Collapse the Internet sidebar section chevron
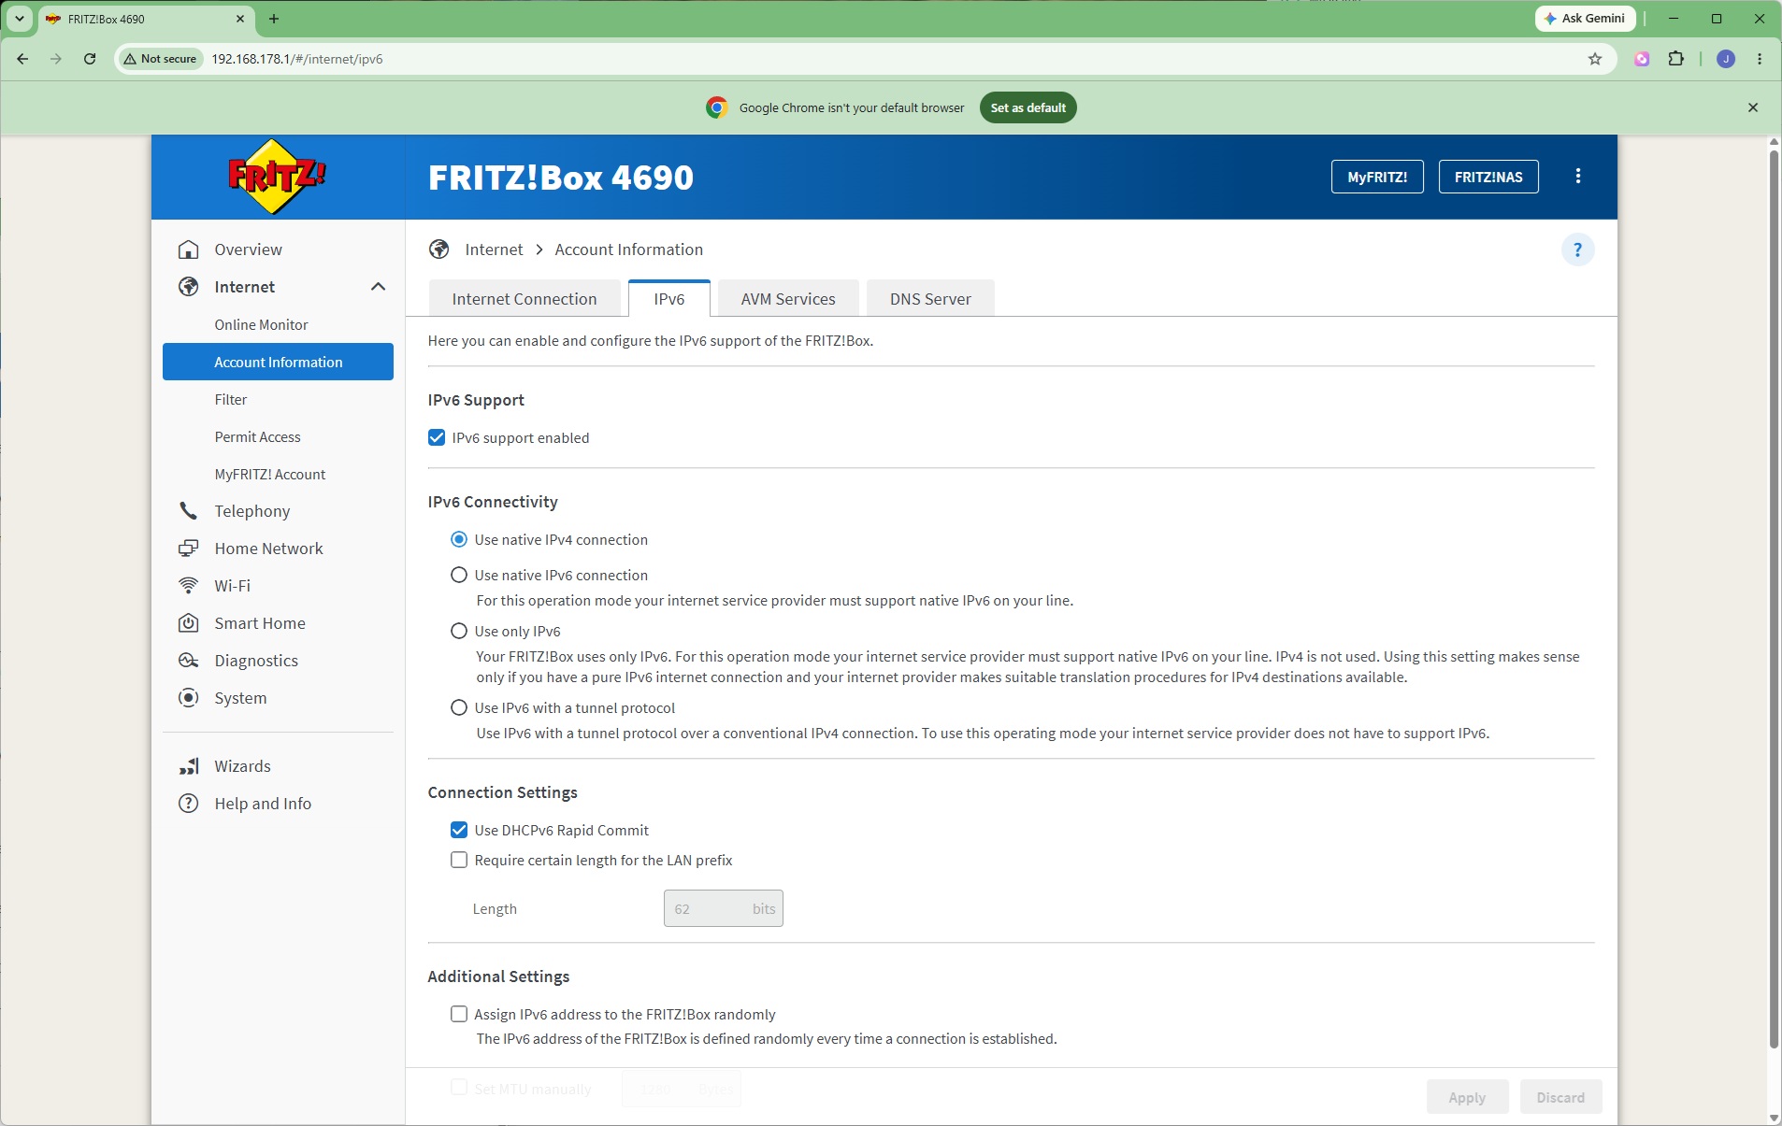Image resolution: width=1782 pixels, height=1126 pixels. (378, 287)
